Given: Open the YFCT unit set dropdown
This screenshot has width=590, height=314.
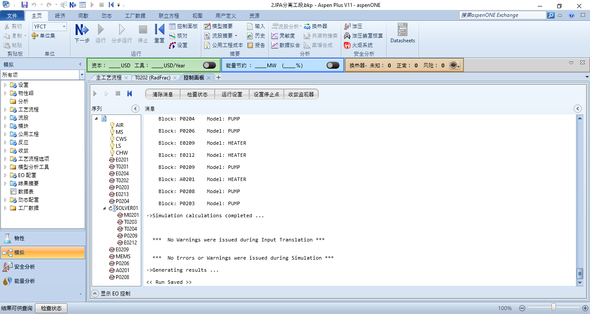Looking at the screenshot, I should (64, 27).
